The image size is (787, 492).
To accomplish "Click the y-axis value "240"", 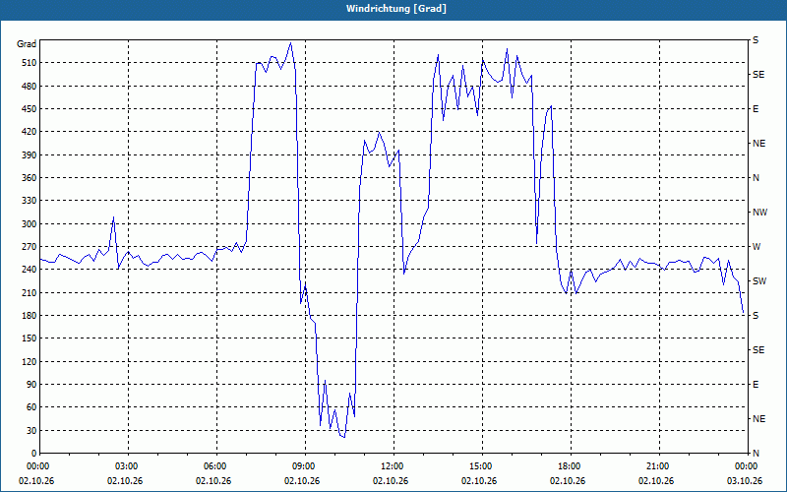I will pos(30,270).
